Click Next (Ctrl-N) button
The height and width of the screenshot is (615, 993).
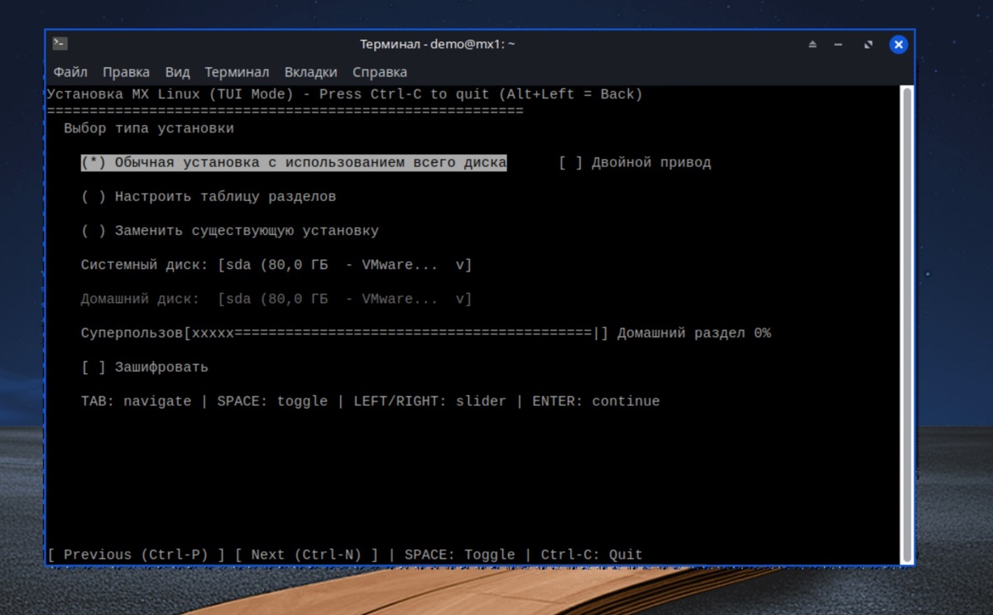click(x=306, y=555)
